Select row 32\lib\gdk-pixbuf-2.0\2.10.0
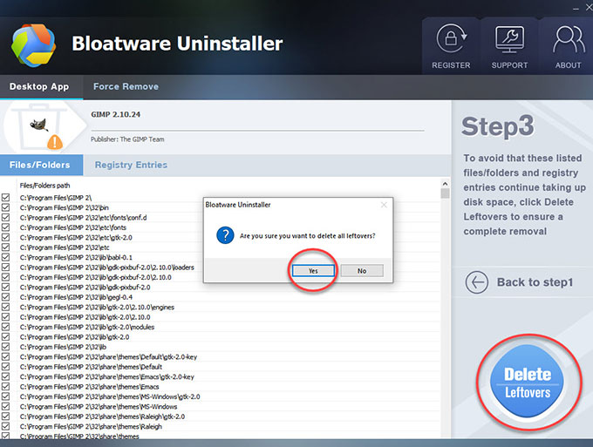 (220, 277)
